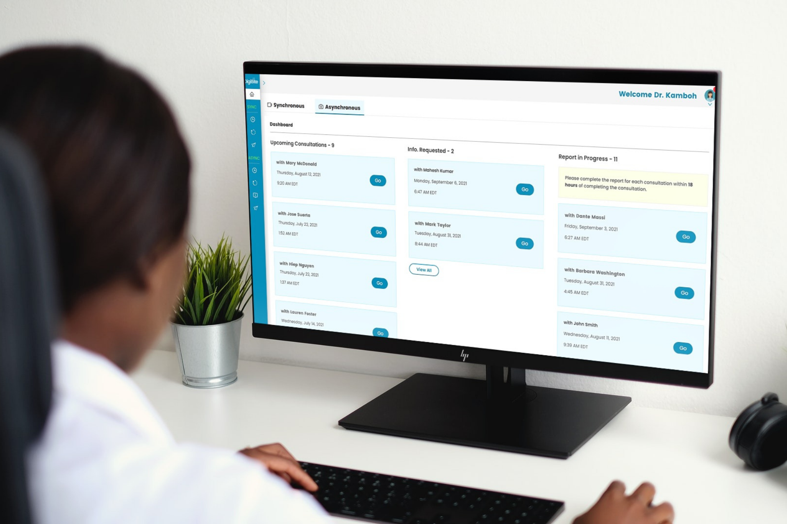787x524 pixels.
Task: Click View All under Info Requested section
Action: pyautogui.click(x=424, y=270)
